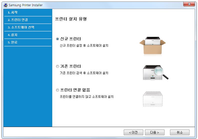Cancel installation with the 취소 button

click(179, 132)
